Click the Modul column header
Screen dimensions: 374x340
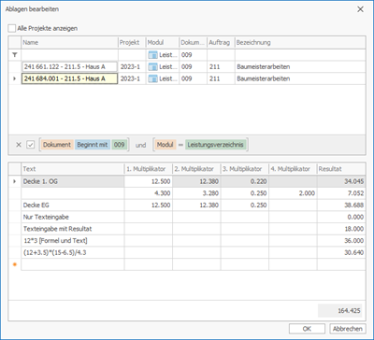(x=163, y=43)
